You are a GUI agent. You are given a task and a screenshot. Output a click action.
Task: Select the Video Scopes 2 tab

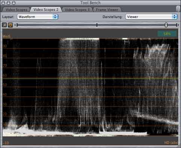point(46,9)
